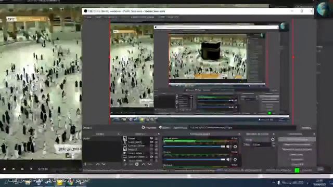The width and height of the screenshot is (333, 187).
Task: Open the taskbar clock and date
Action: (x=319, y=182)
